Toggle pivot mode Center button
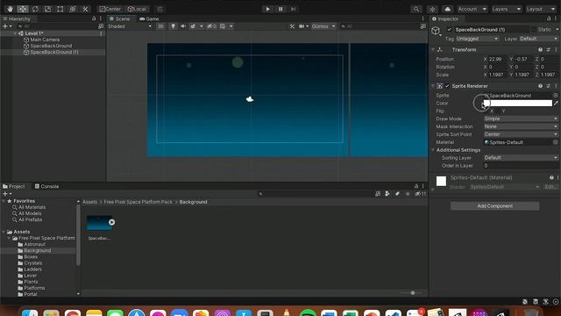 (x=110, y=9)
